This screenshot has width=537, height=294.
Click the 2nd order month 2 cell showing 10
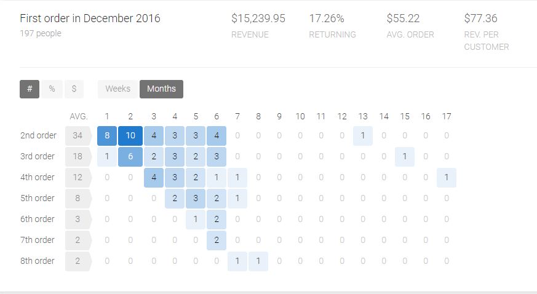[130, 136]
